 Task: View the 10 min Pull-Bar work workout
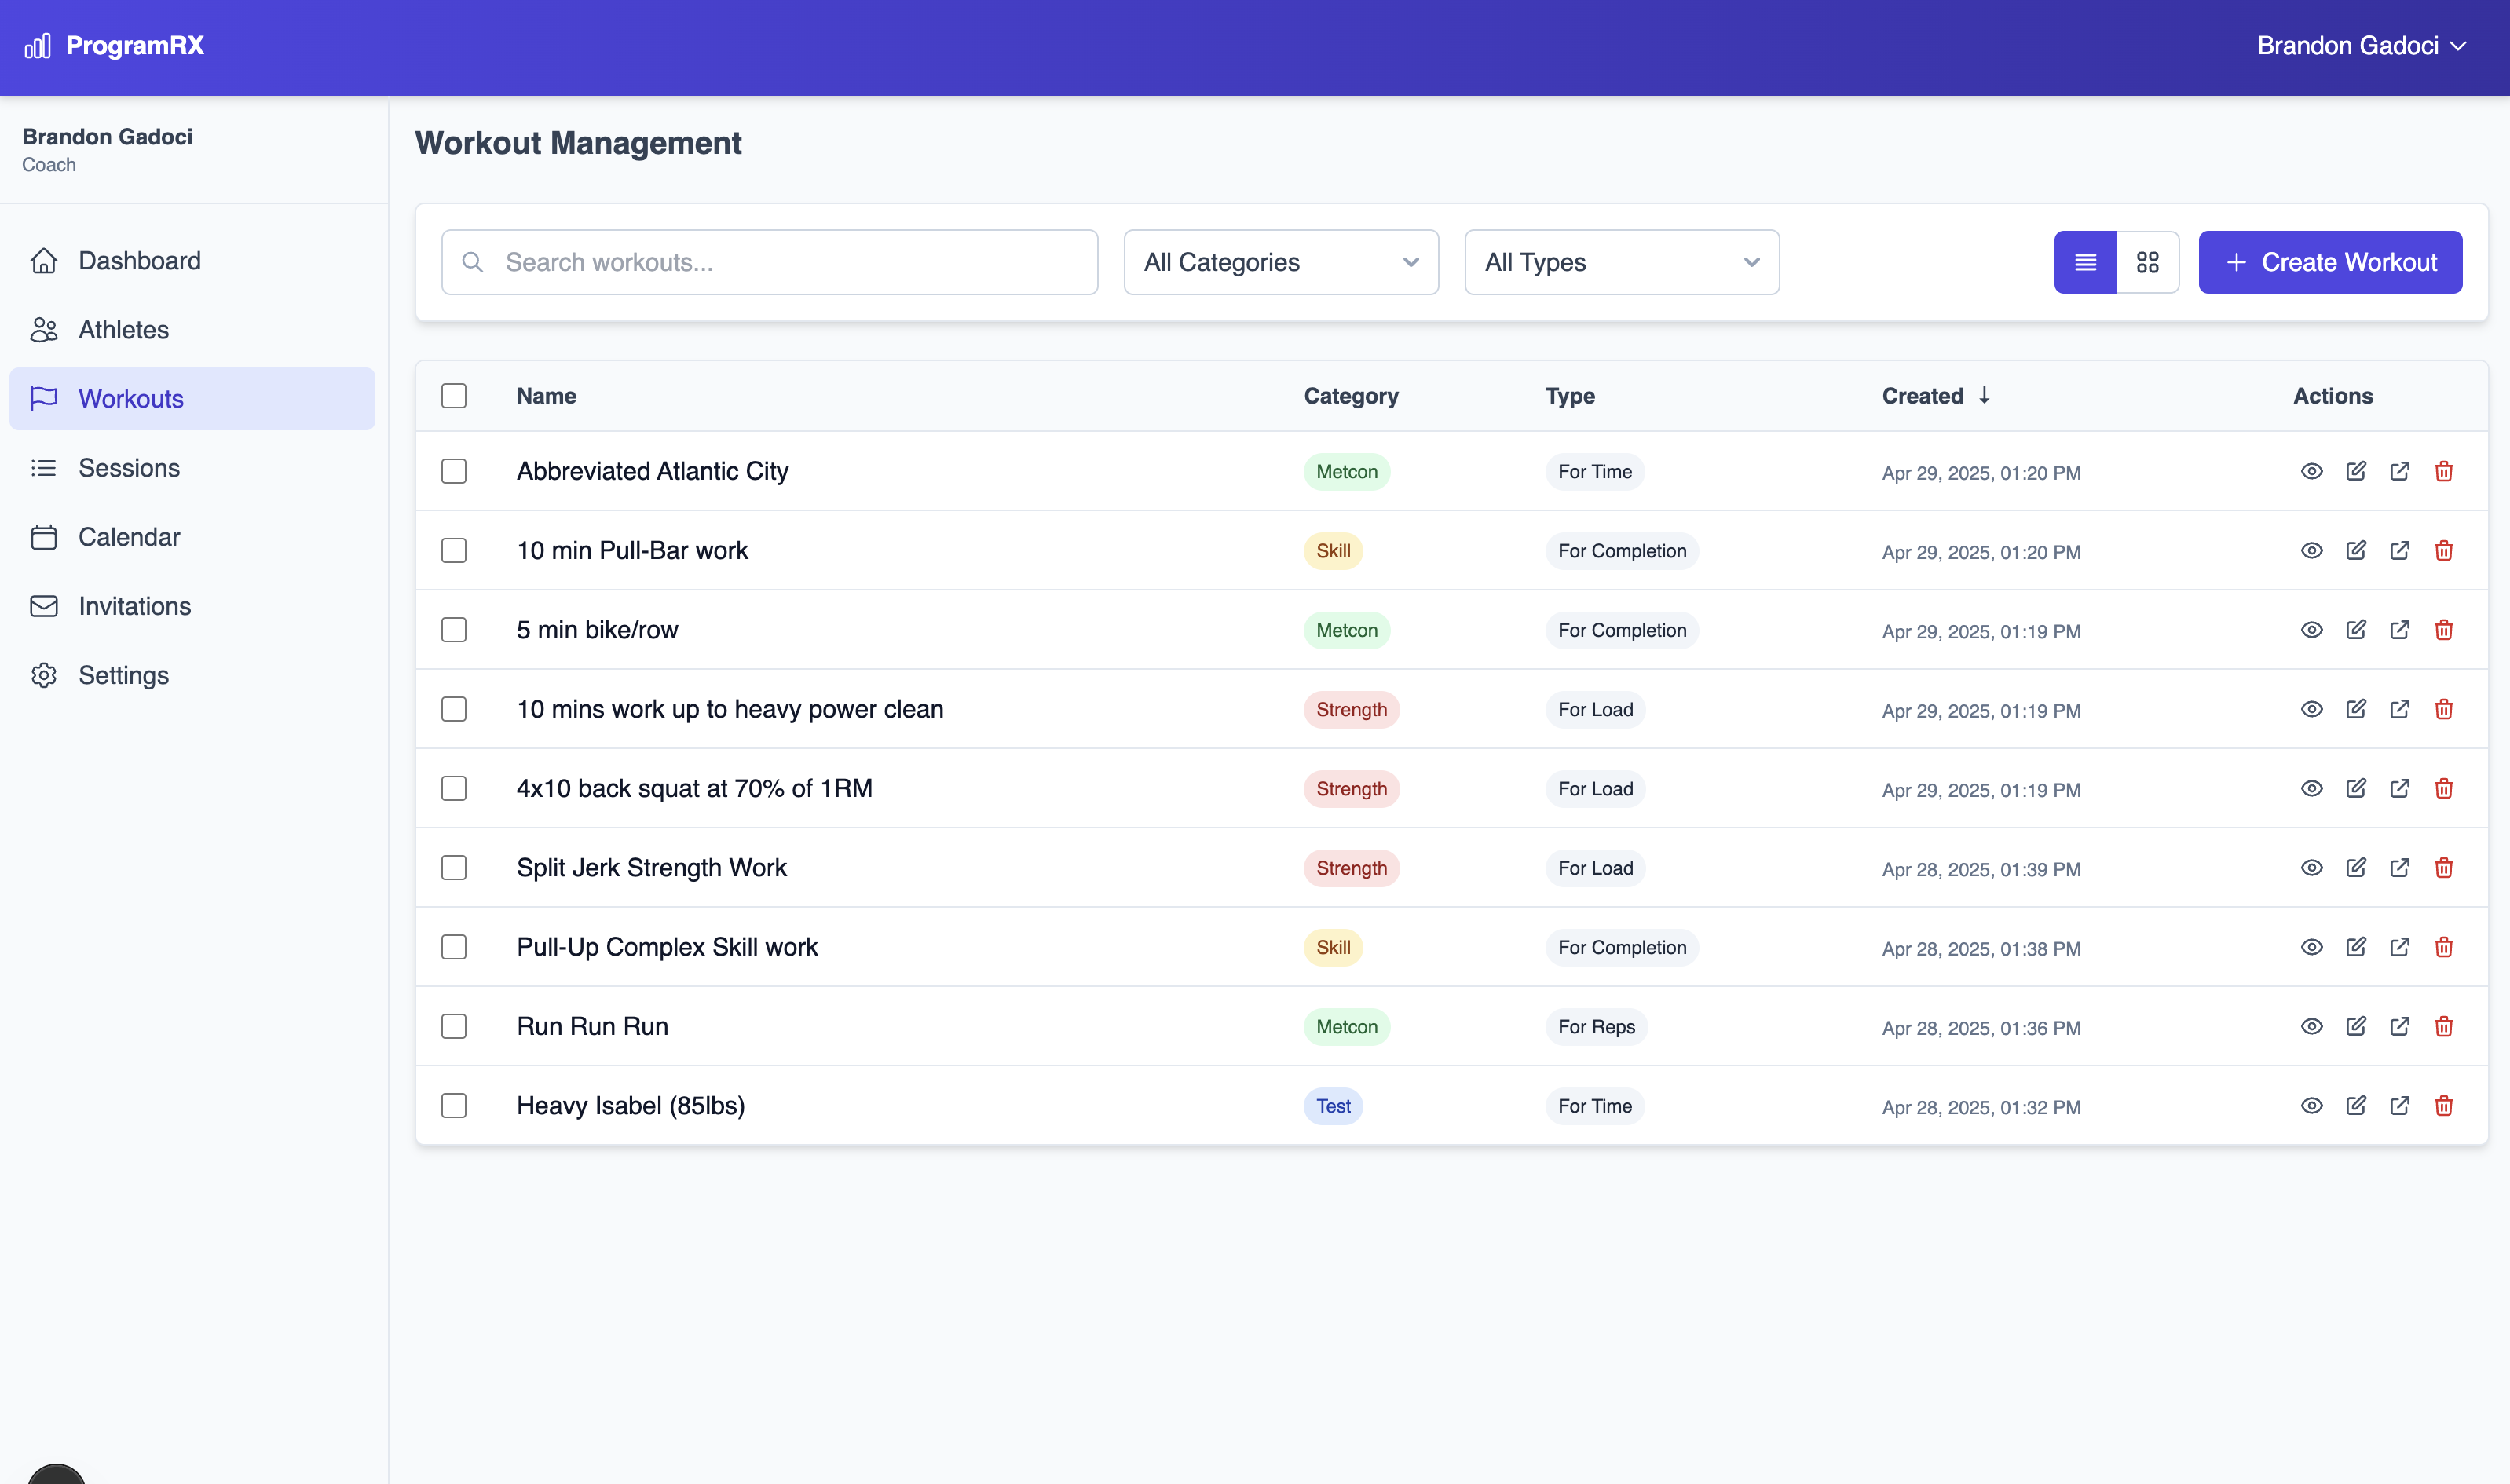[x=2311, y=550]
